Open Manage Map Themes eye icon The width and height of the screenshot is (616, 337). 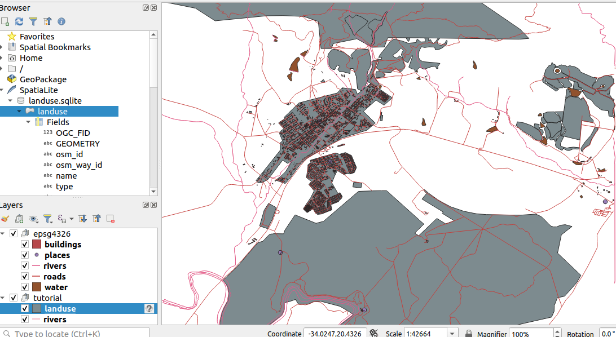coord(34,219)
